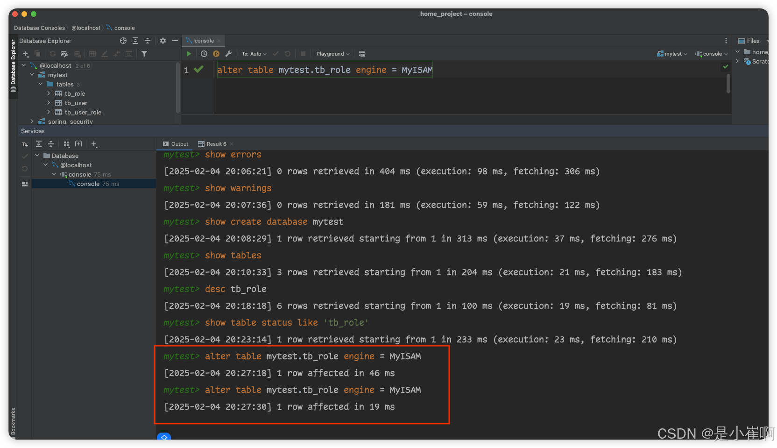Viewport: 777px width, 448px height.
Task: Expand the tb_user table
Action: (49, 103)
